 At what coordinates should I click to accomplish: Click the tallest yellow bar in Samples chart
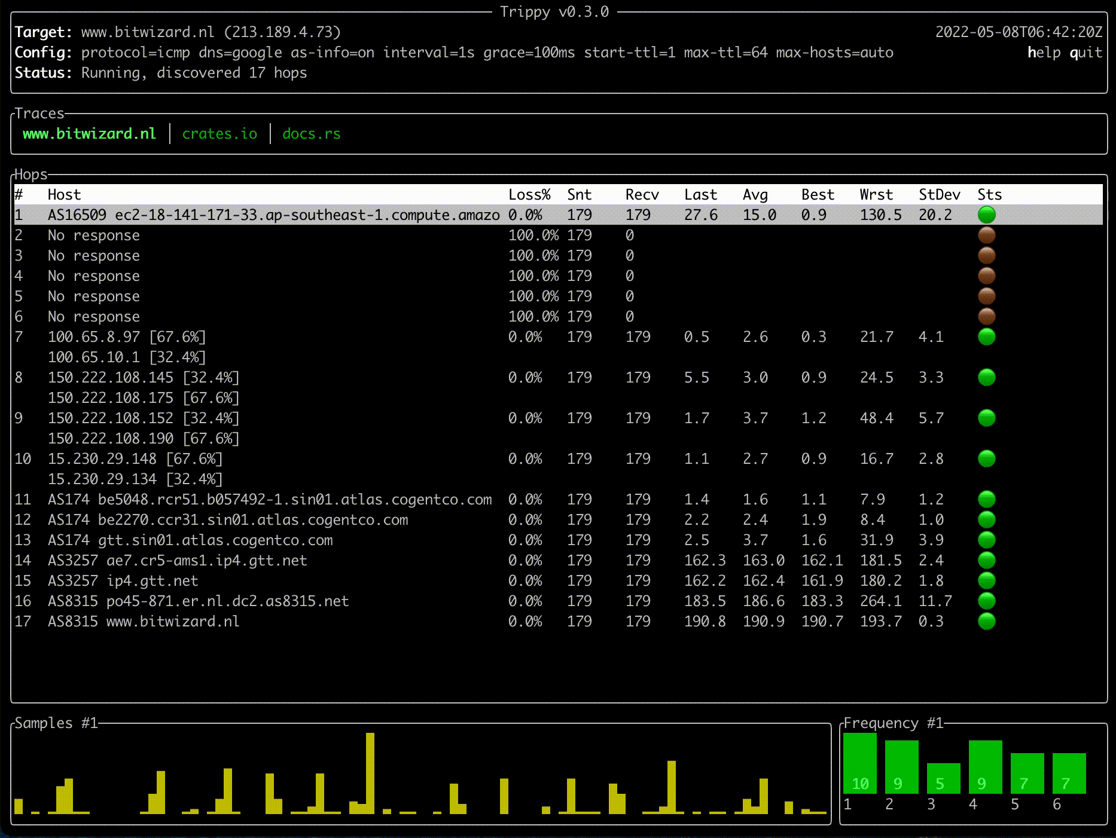pyautogui.click(x=370, y=772)
